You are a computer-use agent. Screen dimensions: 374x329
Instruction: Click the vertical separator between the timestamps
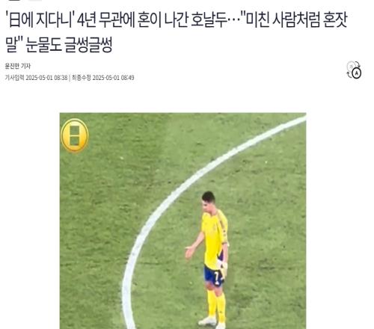click(x=70, y=78)
